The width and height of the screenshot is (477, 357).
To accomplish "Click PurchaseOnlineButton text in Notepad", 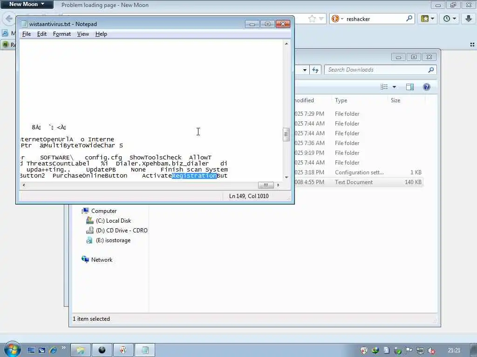I will pos(90,176).
